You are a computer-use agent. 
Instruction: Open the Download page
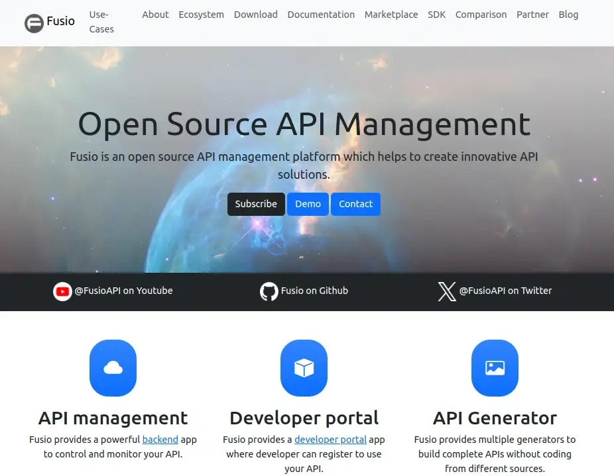(256, 15)
